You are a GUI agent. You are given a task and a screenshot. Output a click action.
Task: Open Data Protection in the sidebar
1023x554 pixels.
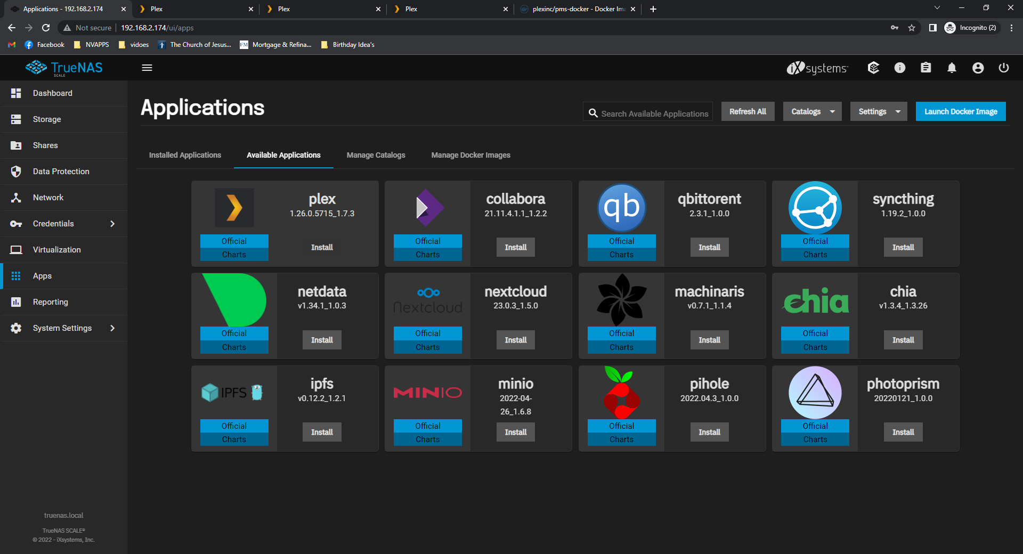(64, 172)
